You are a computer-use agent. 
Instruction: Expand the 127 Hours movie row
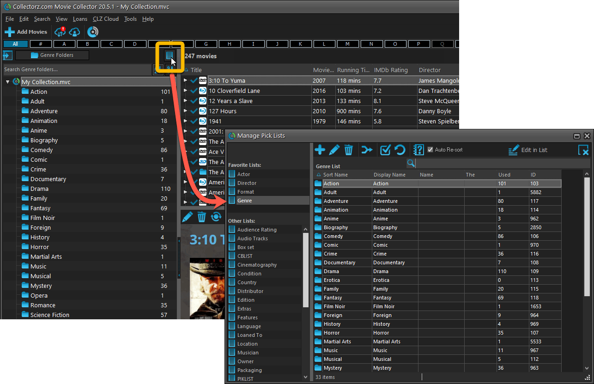click(x=186, y=111)
